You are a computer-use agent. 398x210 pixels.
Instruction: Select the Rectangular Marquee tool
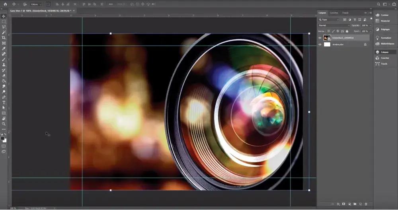pyautogui.click(x=4, y=21)
